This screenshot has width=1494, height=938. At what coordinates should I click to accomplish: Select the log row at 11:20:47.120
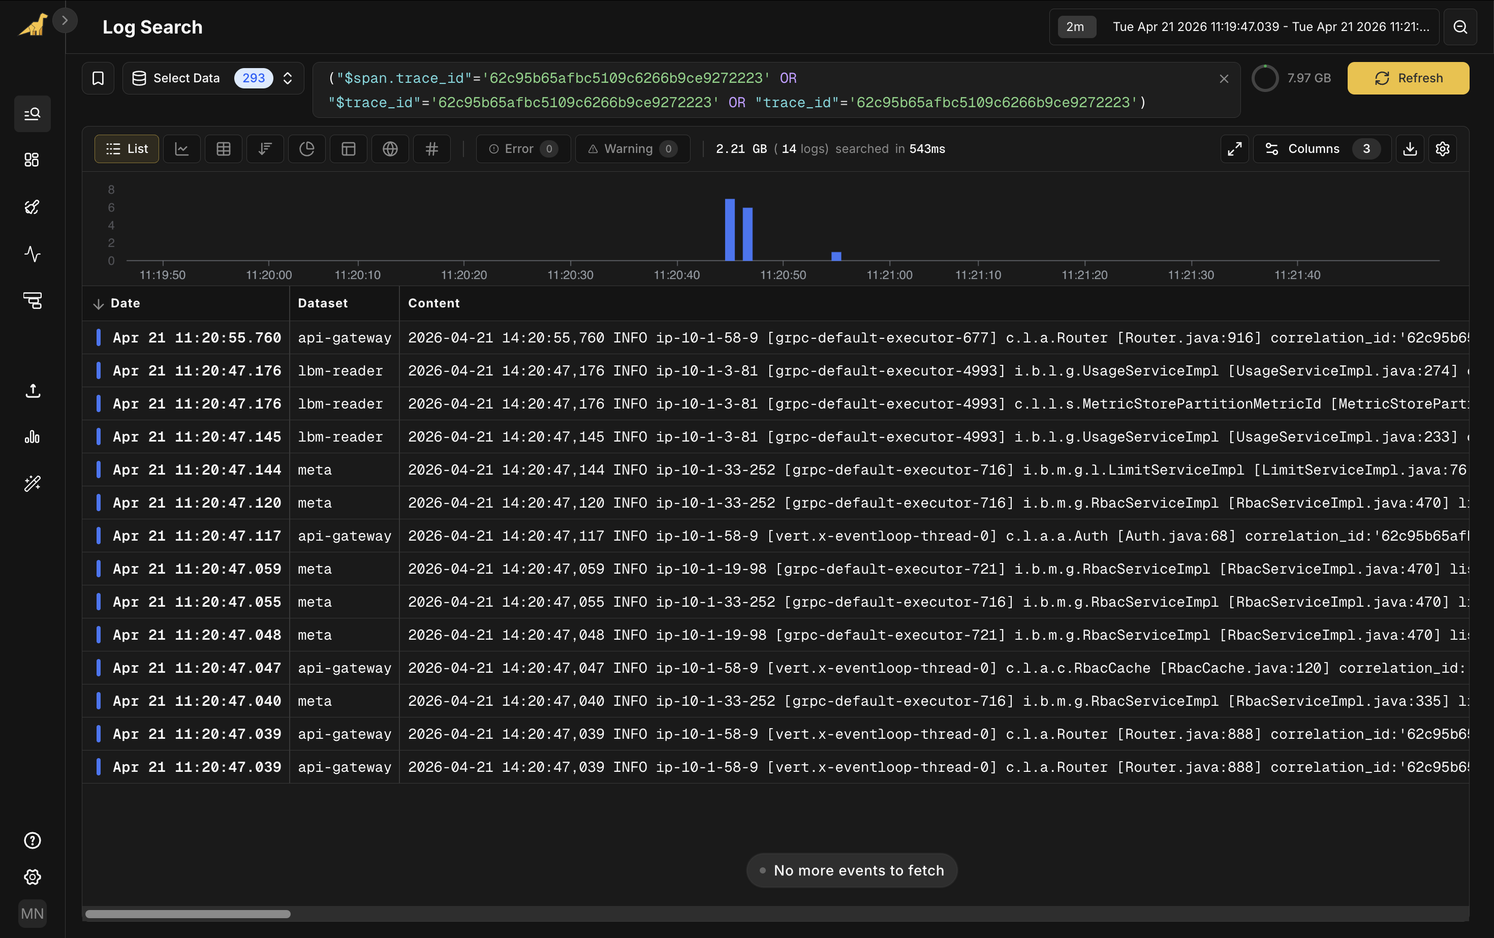click(x=775, y=503)
